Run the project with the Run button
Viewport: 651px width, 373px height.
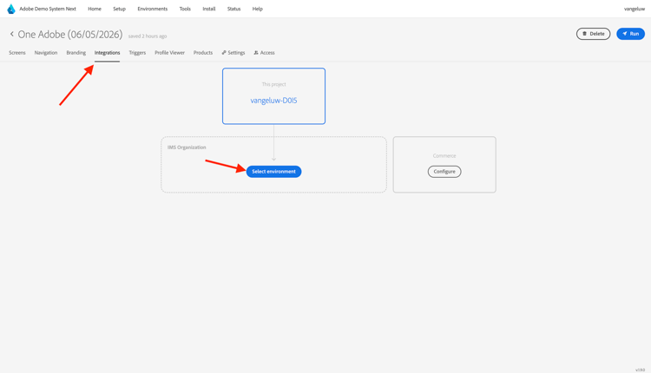[630, 34]
